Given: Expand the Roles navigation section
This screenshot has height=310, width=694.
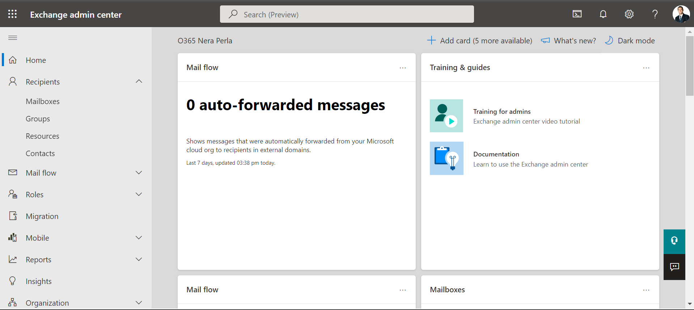Looking at the screenshot, I should pos(139,194).
